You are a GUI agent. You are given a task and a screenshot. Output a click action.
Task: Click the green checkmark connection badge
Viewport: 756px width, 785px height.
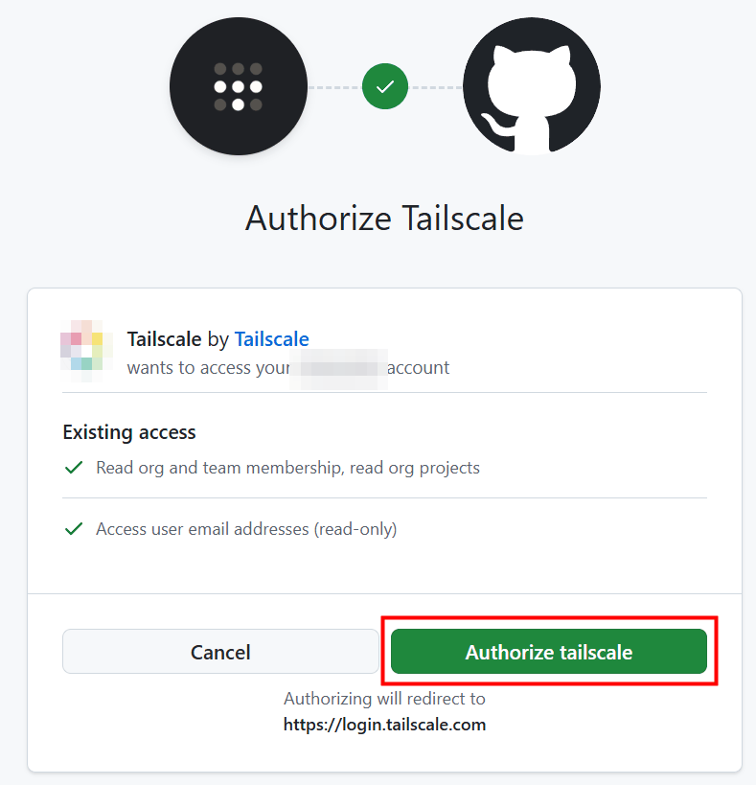coord(385,86)
